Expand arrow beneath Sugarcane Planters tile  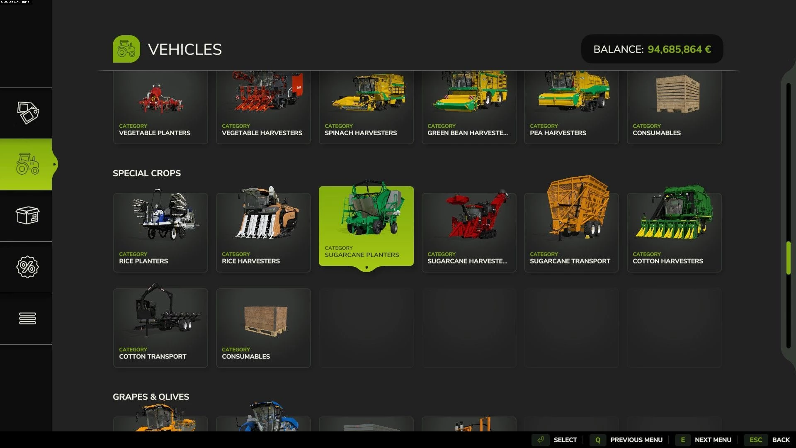366,268
